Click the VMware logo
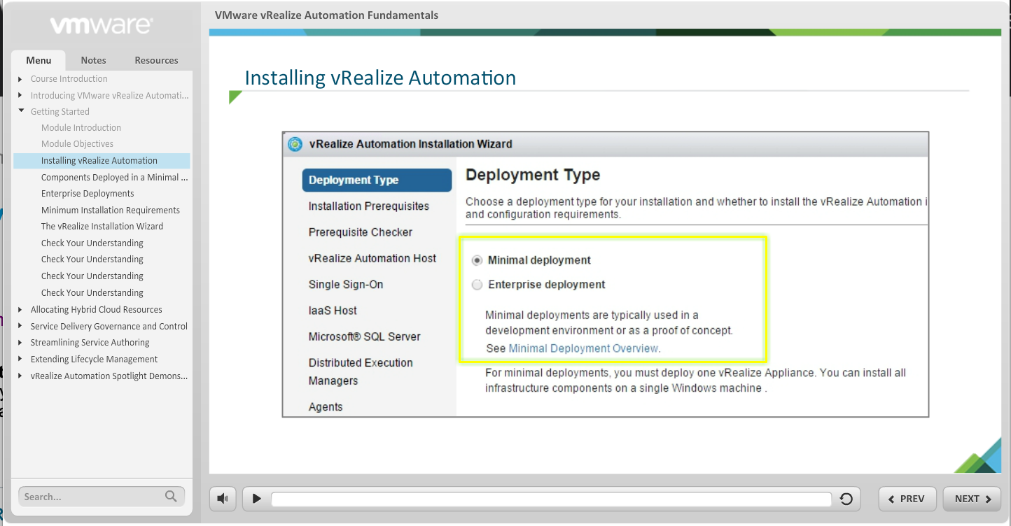The width and height of the screenshot is (1011, 526). point(101,26)
